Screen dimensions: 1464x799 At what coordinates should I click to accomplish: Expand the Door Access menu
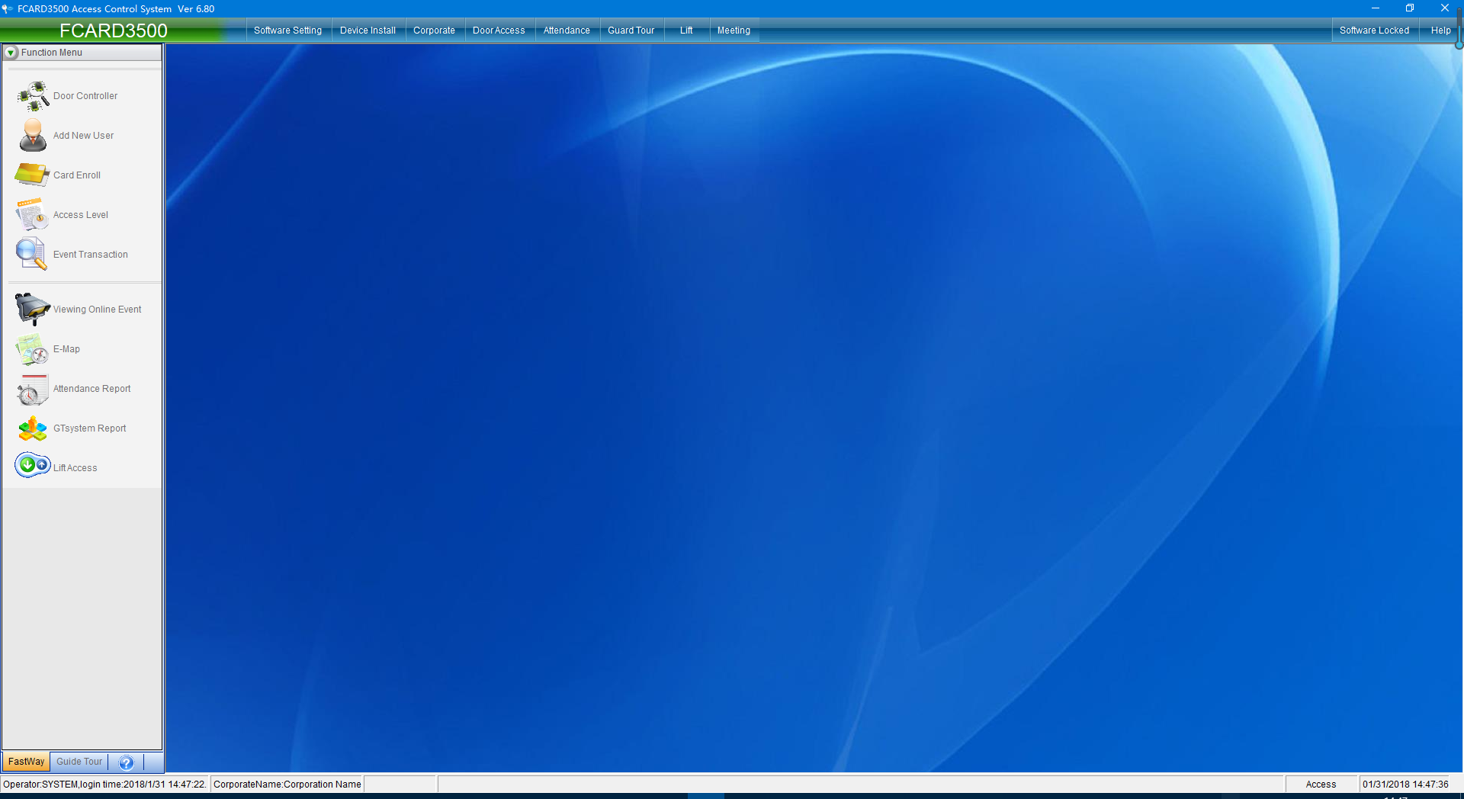coord(499,30)
